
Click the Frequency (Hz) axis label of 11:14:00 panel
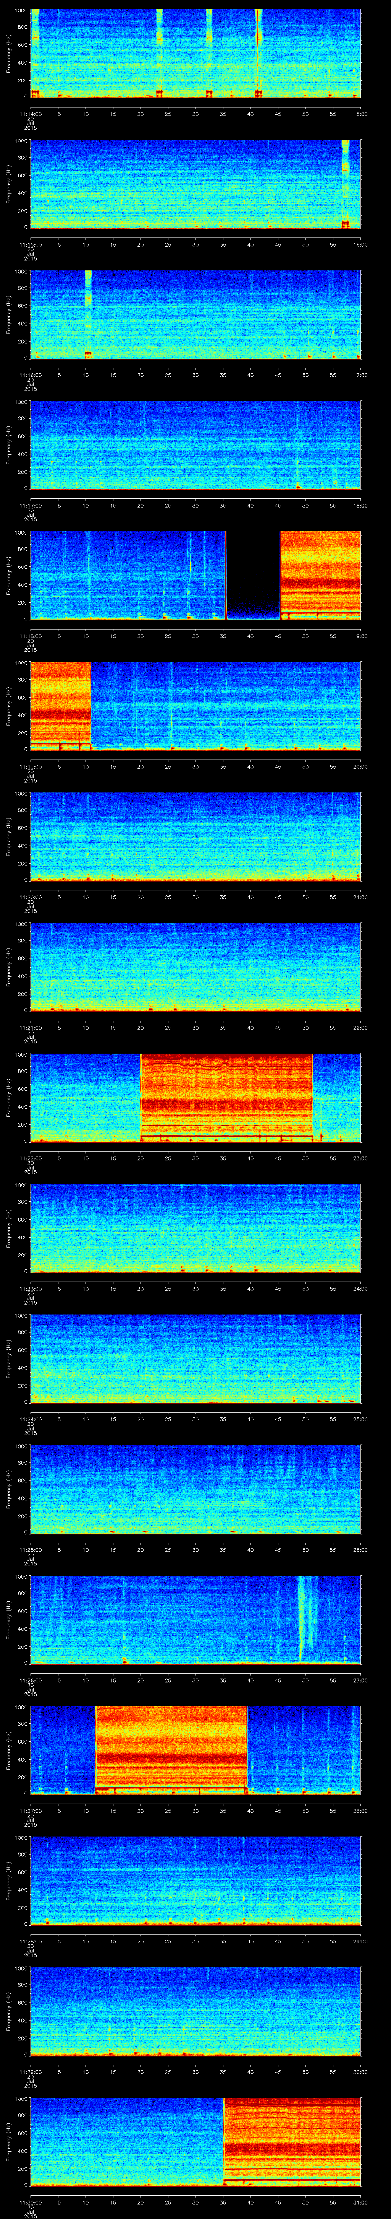(x=9, y=54)
